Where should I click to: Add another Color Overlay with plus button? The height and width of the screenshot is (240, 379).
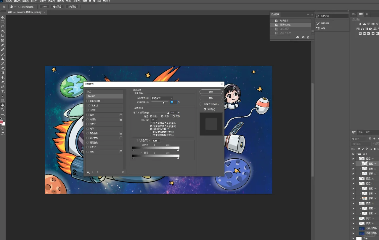click(x=121, y=133)
